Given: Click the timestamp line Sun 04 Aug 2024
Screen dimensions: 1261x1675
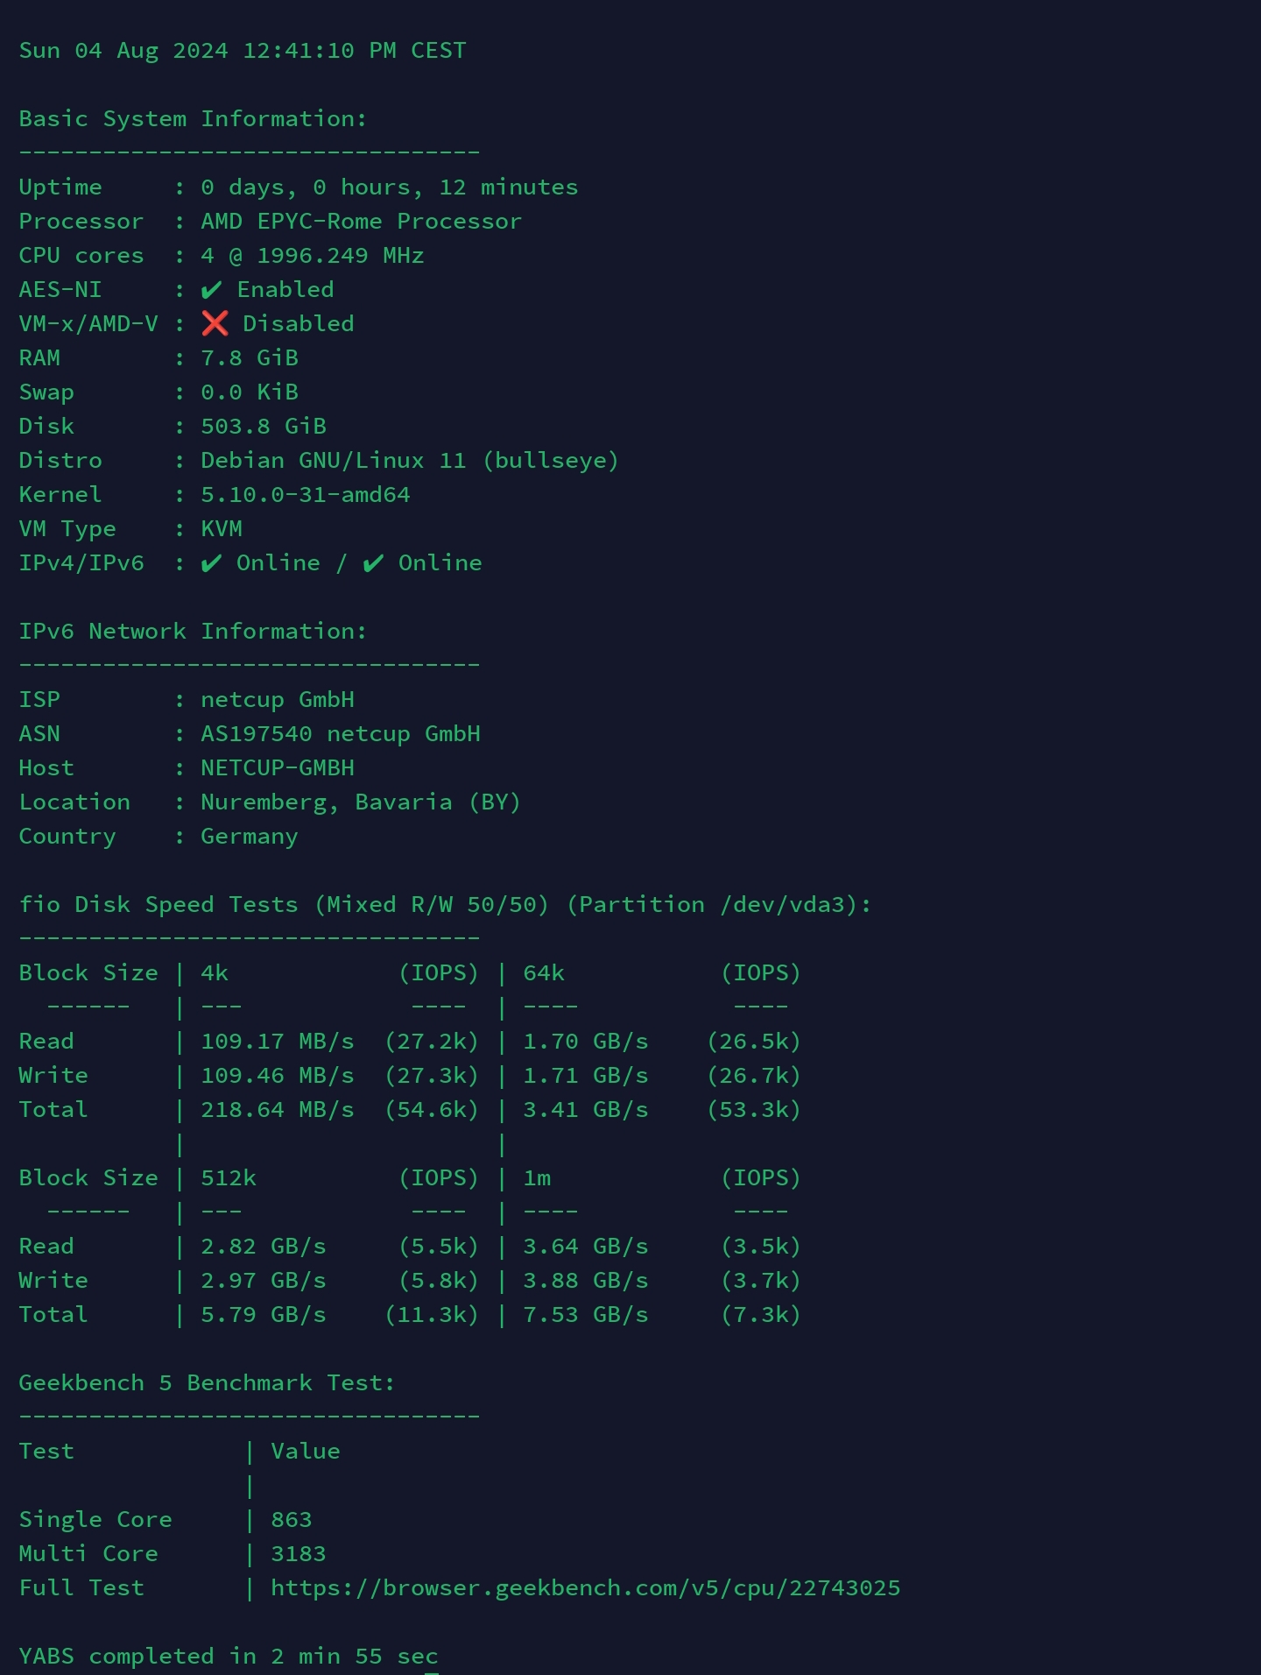Looking at the screenshot, I should [243, 51].
